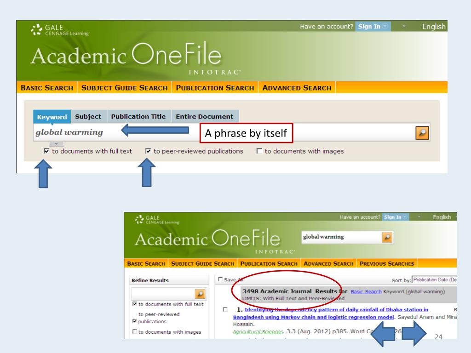The width and height of the screenshot is (471, 353).
Task: Toggle Refine Results peer-reviewed publications checkbox
Action: (x=135, y=321)
